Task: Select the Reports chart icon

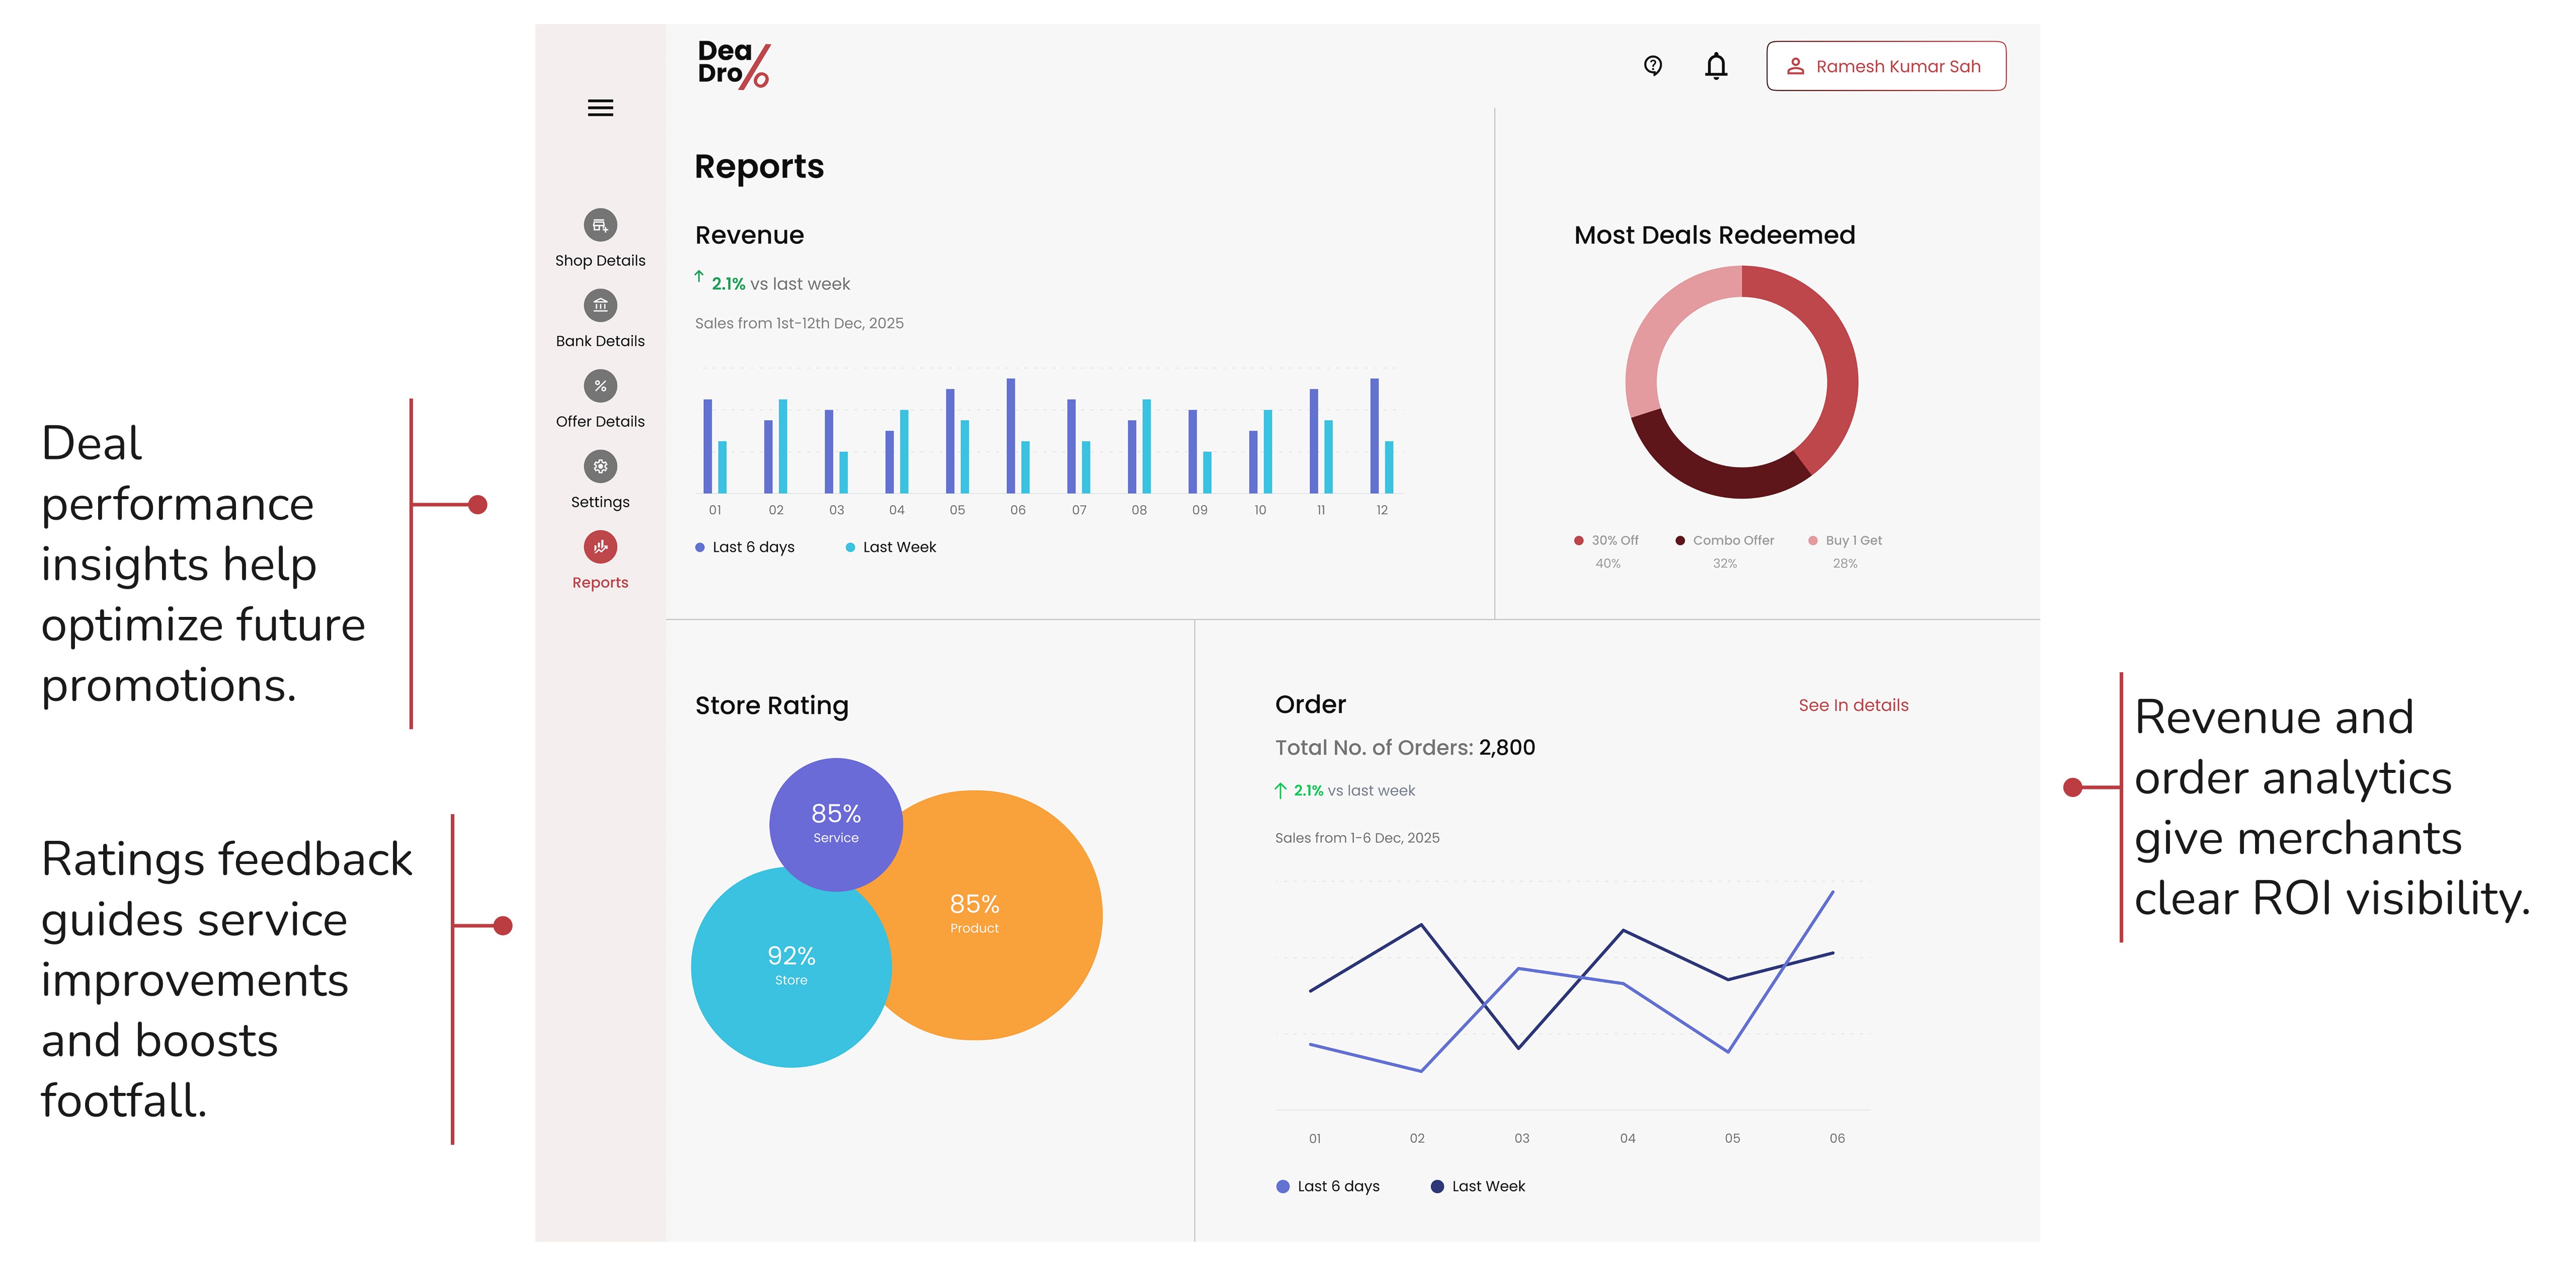Action: pos(600,547)
